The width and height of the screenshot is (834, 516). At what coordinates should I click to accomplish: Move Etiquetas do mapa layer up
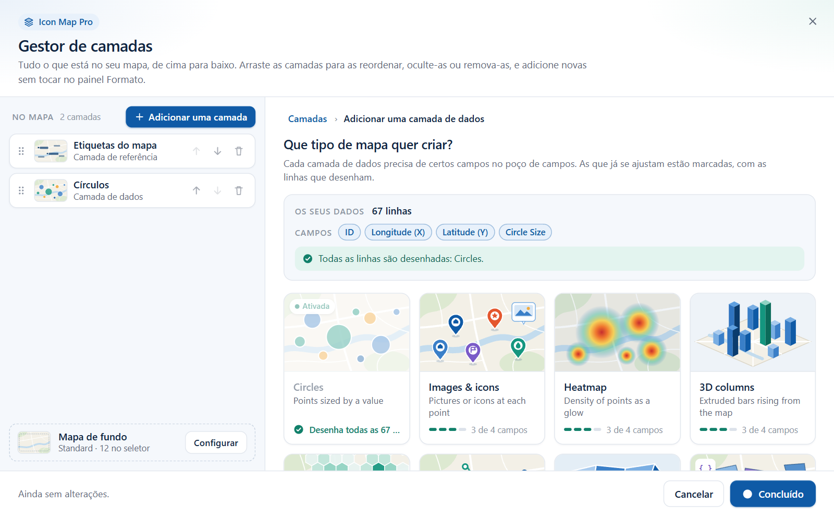[197, 151]
